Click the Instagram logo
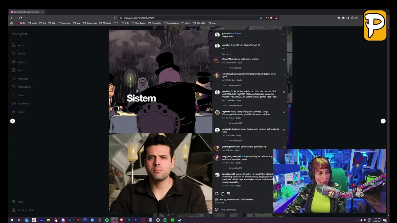Viewport: 397px width, 223px height. click(20, 34)
